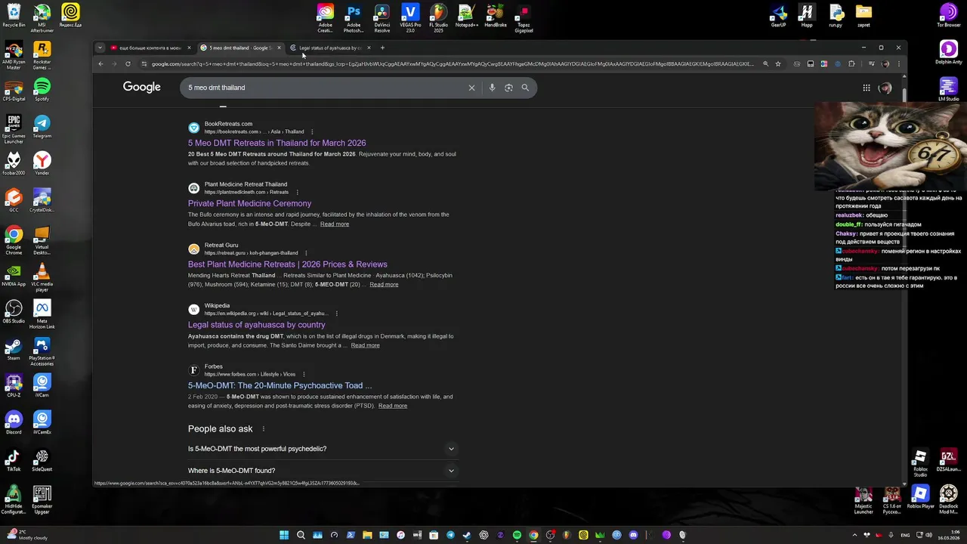The height and width of the screenshot is (544, 967).
Task: Go back in Chrome browser
Action: (100, 64)
